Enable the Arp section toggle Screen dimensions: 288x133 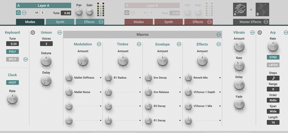pos(259,33)
